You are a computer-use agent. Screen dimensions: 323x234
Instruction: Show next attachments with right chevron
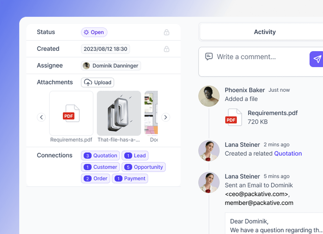[x=166, y=117]
